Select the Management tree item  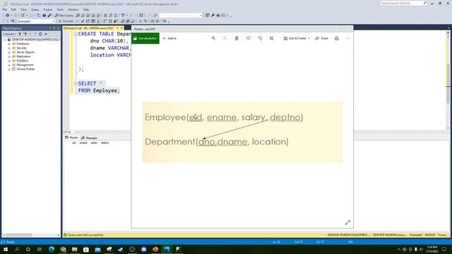[x=25, y=65]
